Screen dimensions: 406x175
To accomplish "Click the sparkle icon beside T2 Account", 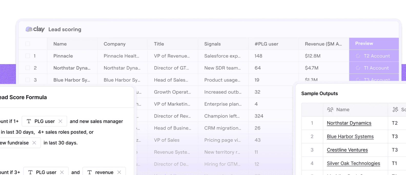I will pyautogui.click(x=358, y=56).
